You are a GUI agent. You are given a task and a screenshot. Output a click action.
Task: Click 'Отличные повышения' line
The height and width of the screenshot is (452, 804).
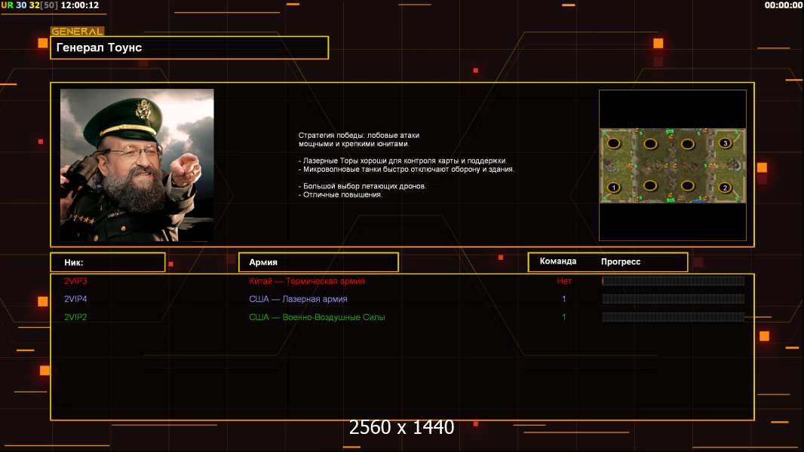coord(340,194)
